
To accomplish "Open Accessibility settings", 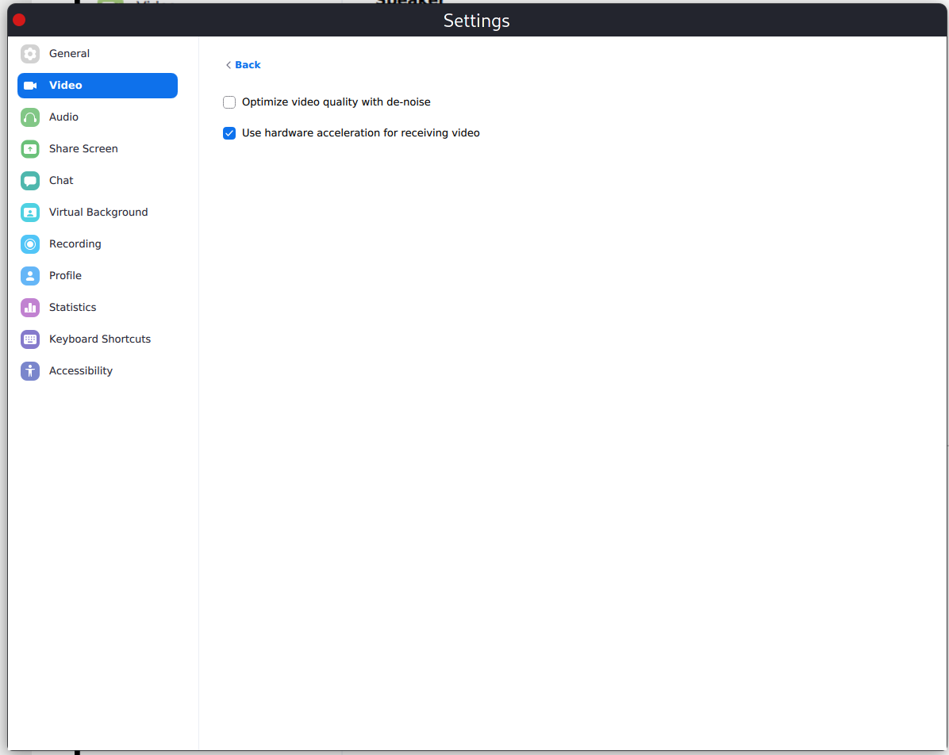I will [98, 371].
